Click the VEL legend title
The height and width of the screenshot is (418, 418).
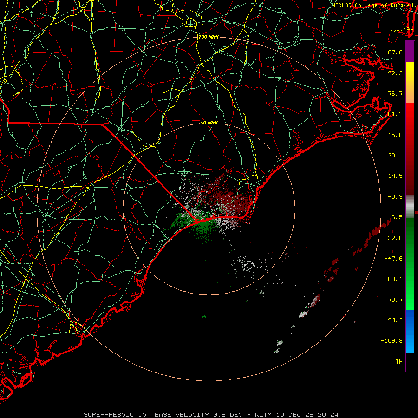[x=408, y=28]
